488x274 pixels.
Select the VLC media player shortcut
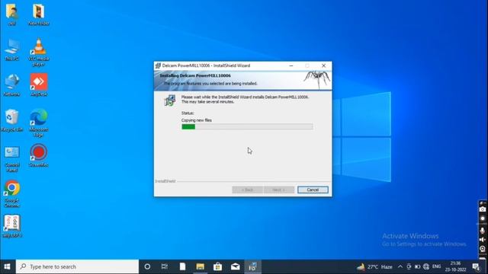coord(39,53)
